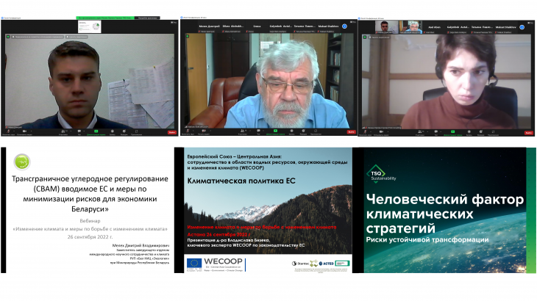
Task: Open Chat in left Zoom window
Action: (x=79, y=131)
